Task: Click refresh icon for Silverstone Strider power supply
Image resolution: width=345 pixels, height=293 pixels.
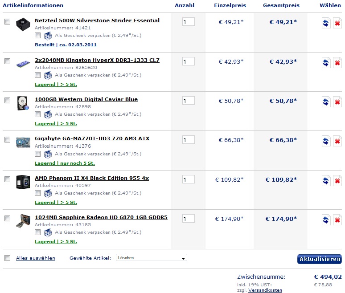Action: pos(326,23)
